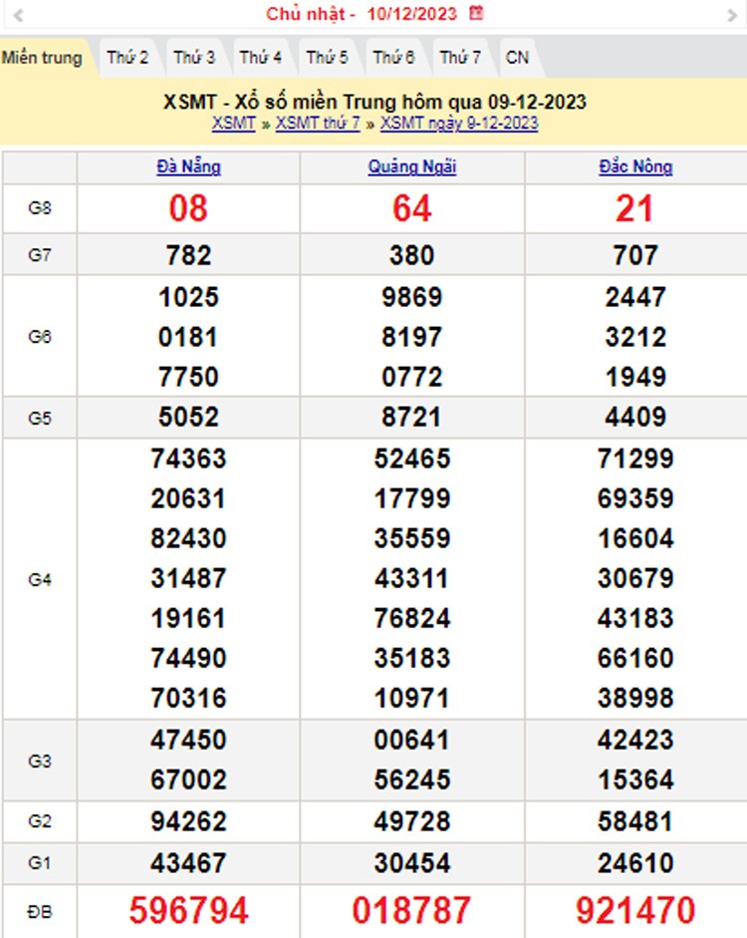Click the Quảng Ngãi column header link

411,167
